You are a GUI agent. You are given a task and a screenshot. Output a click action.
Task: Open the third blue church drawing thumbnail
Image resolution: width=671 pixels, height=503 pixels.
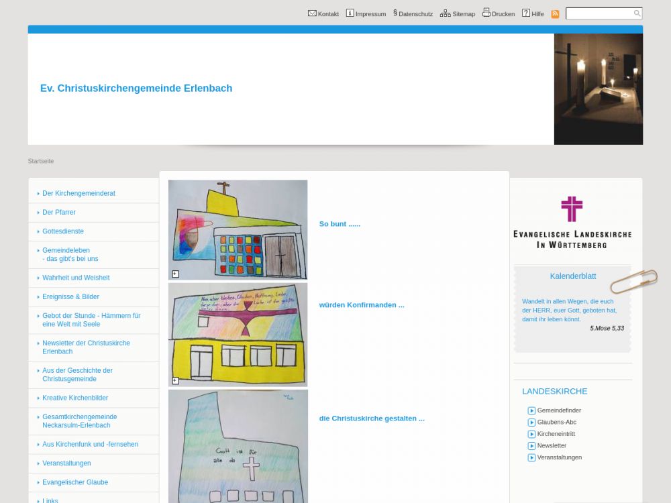click(238, 446)
